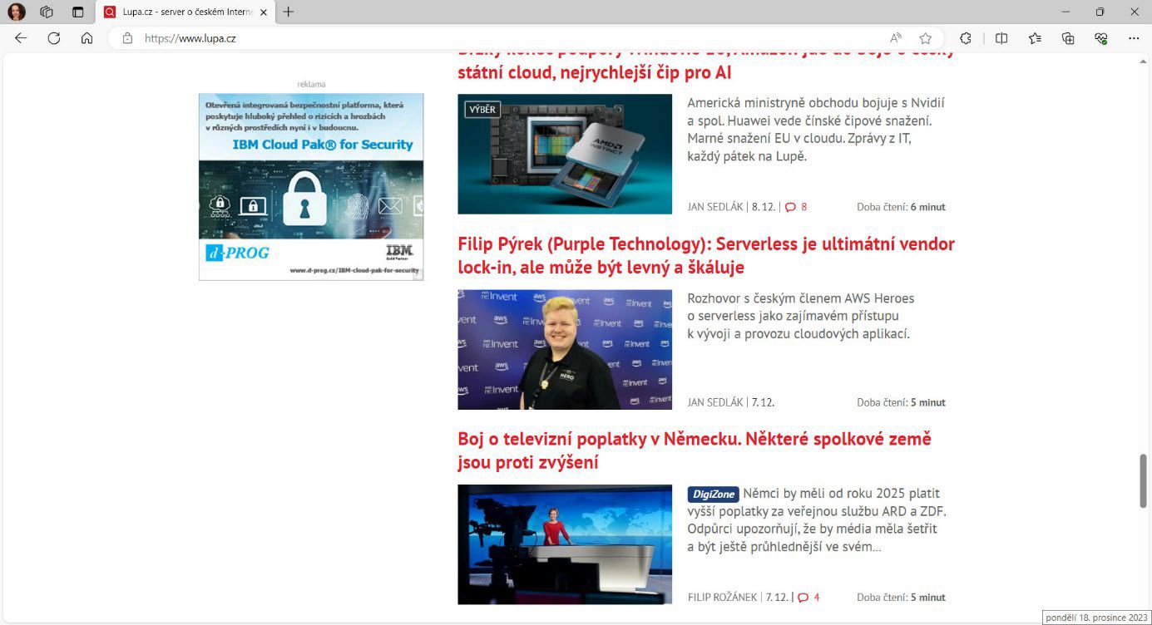Go to the browser home page
Image resolution: width=1152 pixels, height=625 pixels.
87,38
